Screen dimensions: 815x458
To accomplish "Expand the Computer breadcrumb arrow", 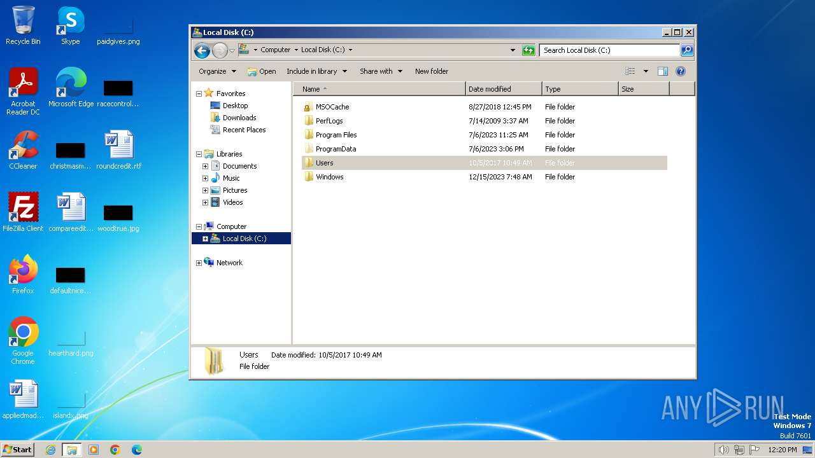I will (x=296, y=50).
